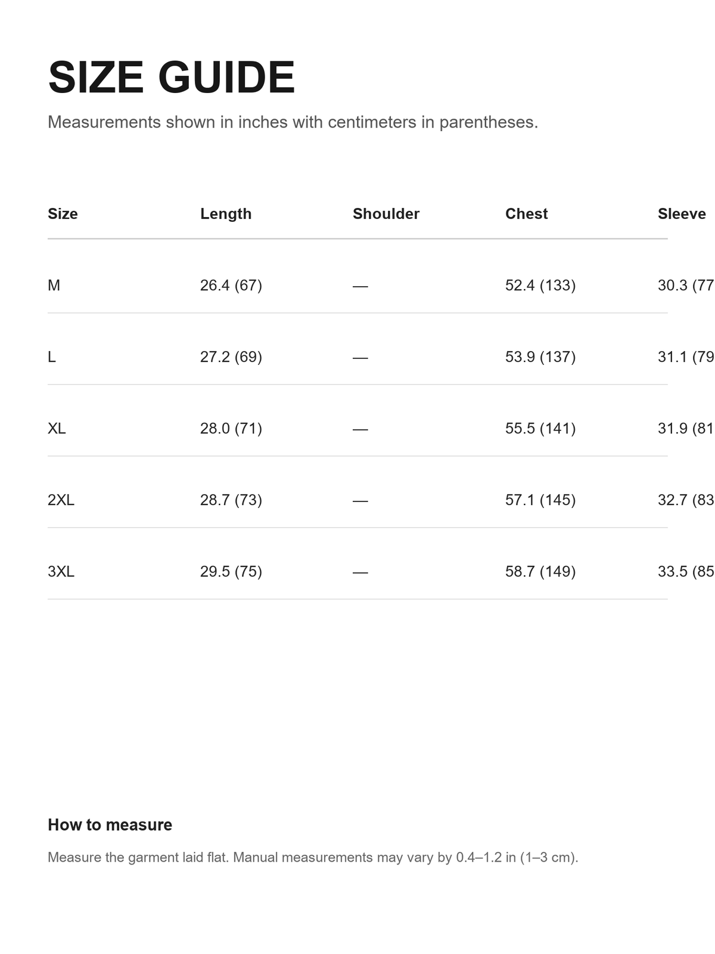Click the inches and centimeters subtitle text
Viewport: 715px width, 954px height.
pyautogui.click(x=293, y=122)
